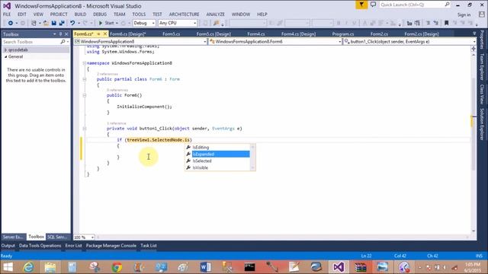Toggle bookmark with the bookmark icon
The width and height of the screenshot is (488, 274).
[447, 23]
